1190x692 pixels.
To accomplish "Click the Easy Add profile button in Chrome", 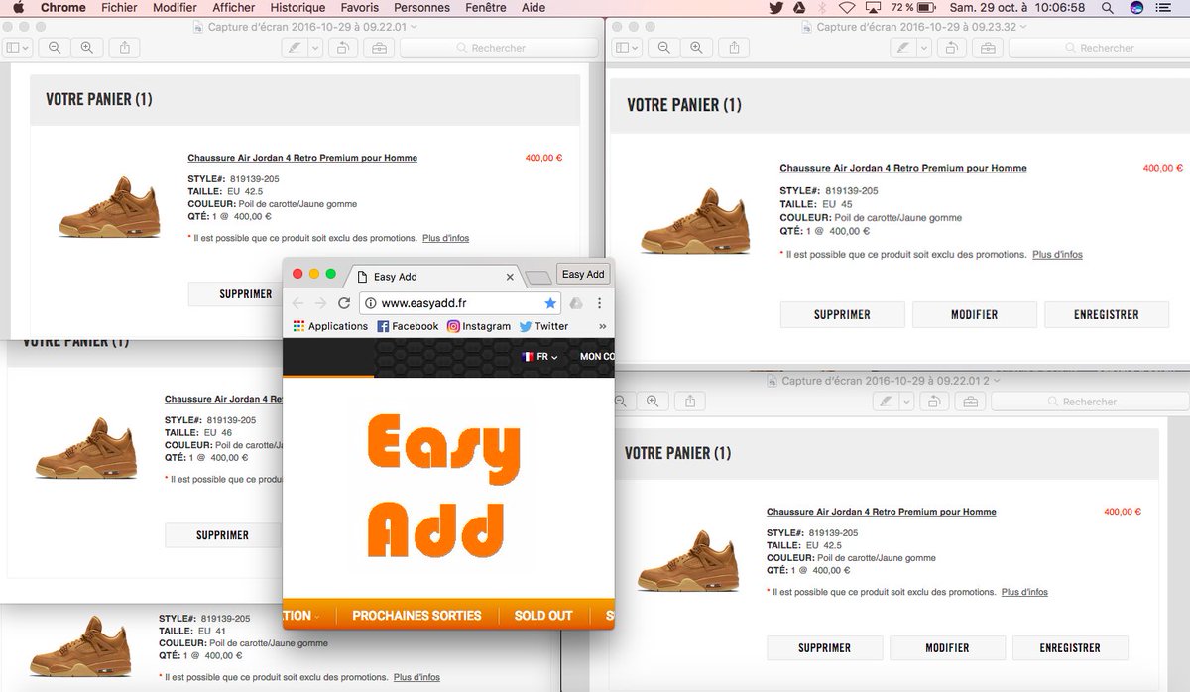I will (x=582, y=275).
